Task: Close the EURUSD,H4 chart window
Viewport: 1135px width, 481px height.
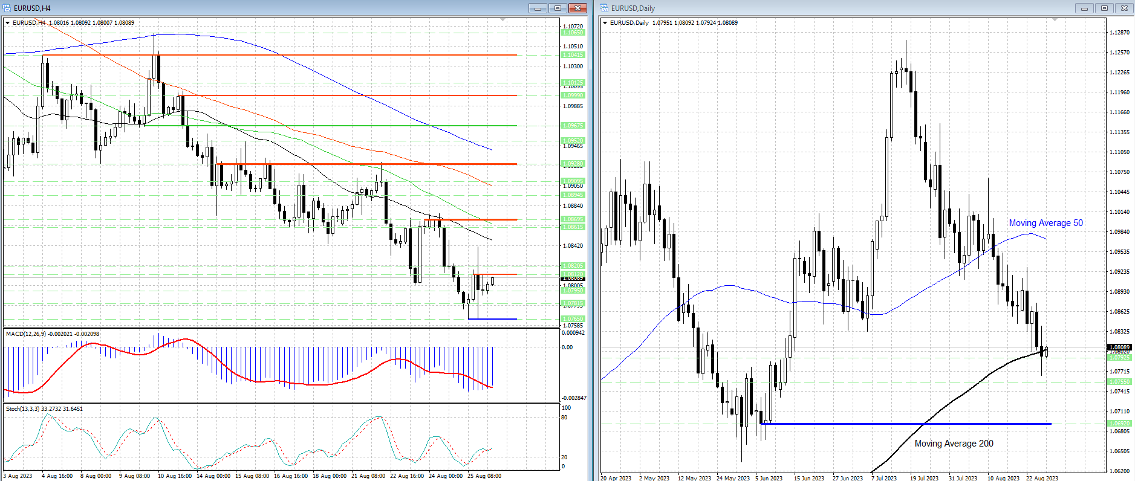Action: tap(577, 8)
